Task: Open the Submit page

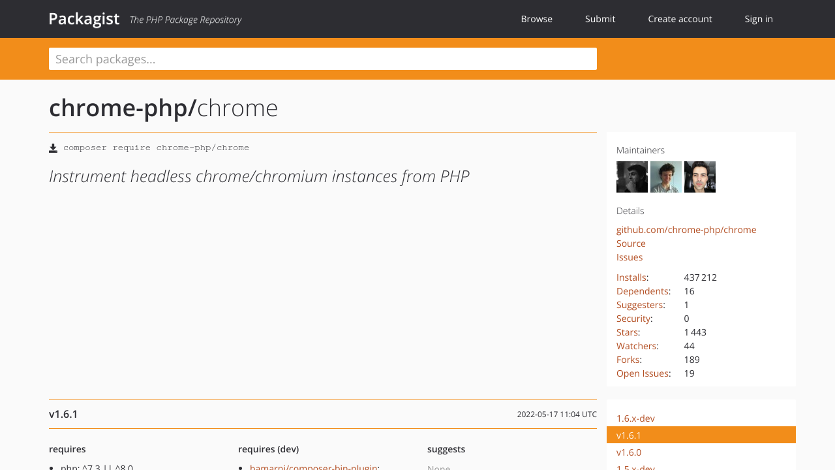Action: pyautogui.click(x=600, y=19)
